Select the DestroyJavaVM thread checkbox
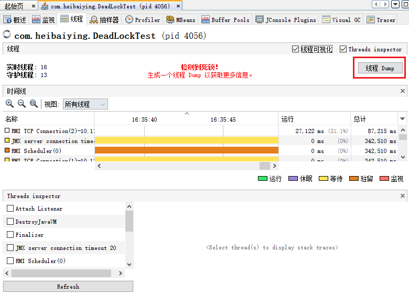Image resolution: width=409 pixels, height=295 pixels. click(10, 222)
